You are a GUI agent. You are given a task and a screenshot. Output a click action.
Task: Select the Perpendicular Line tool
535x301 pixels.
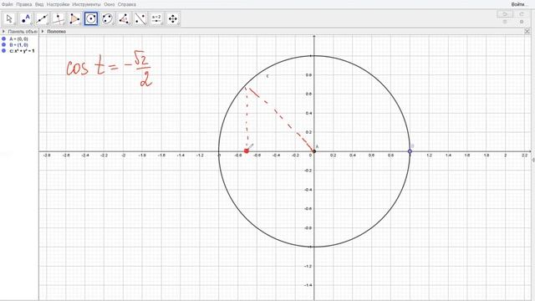pyautogui.click(x=59, y=18)
